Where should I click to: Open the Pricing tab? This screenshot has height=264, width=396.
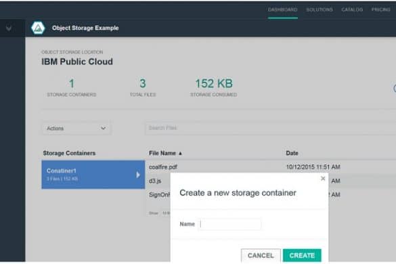point(381,9)
